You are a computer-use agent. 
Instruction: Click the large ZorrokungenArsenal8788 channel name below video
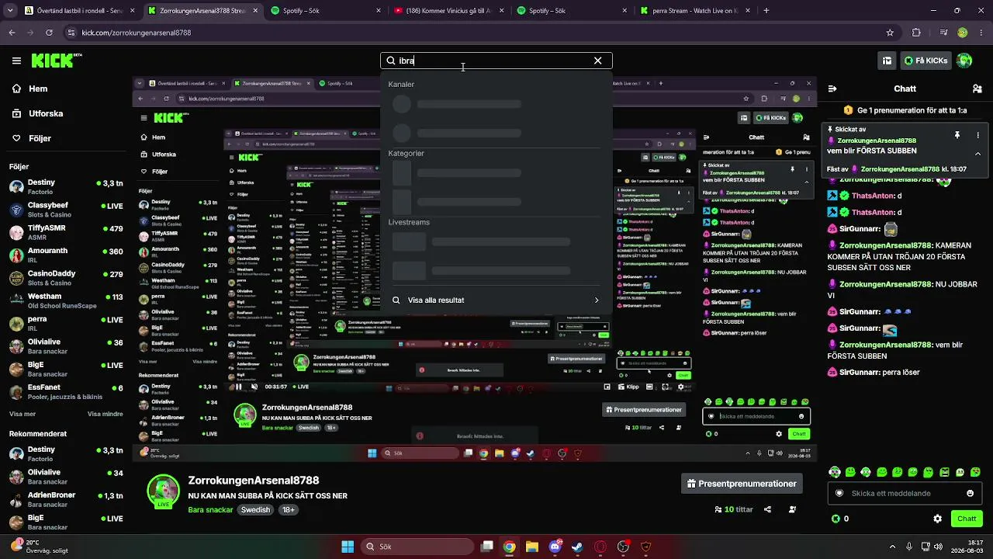pyautogui.click(x=254, y=481)
